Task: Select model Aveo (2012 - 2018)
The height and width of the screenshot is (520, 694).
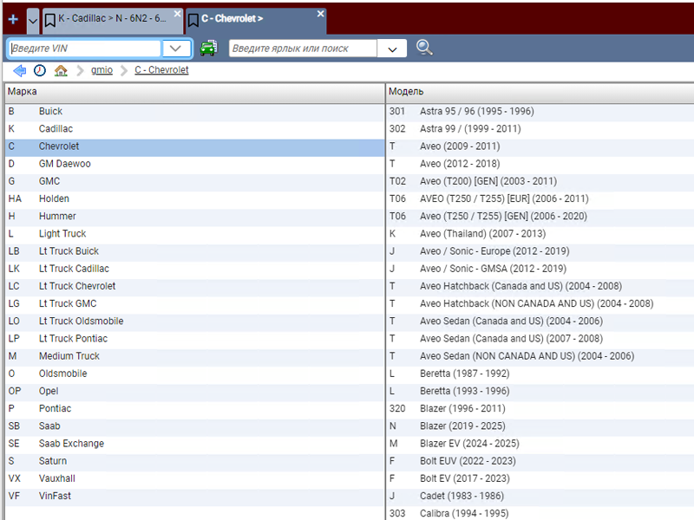Action: point(540,164)
